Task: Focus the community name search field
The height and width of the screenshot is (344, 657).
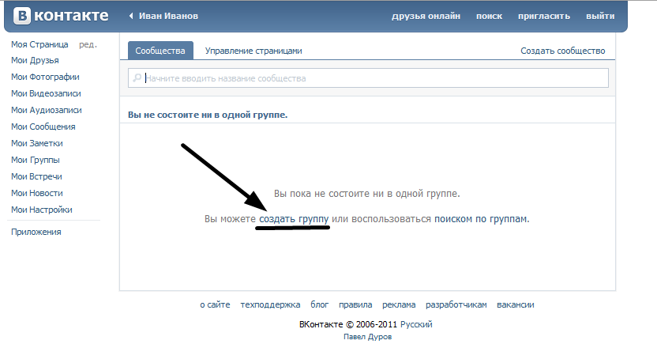Action: 368,78
